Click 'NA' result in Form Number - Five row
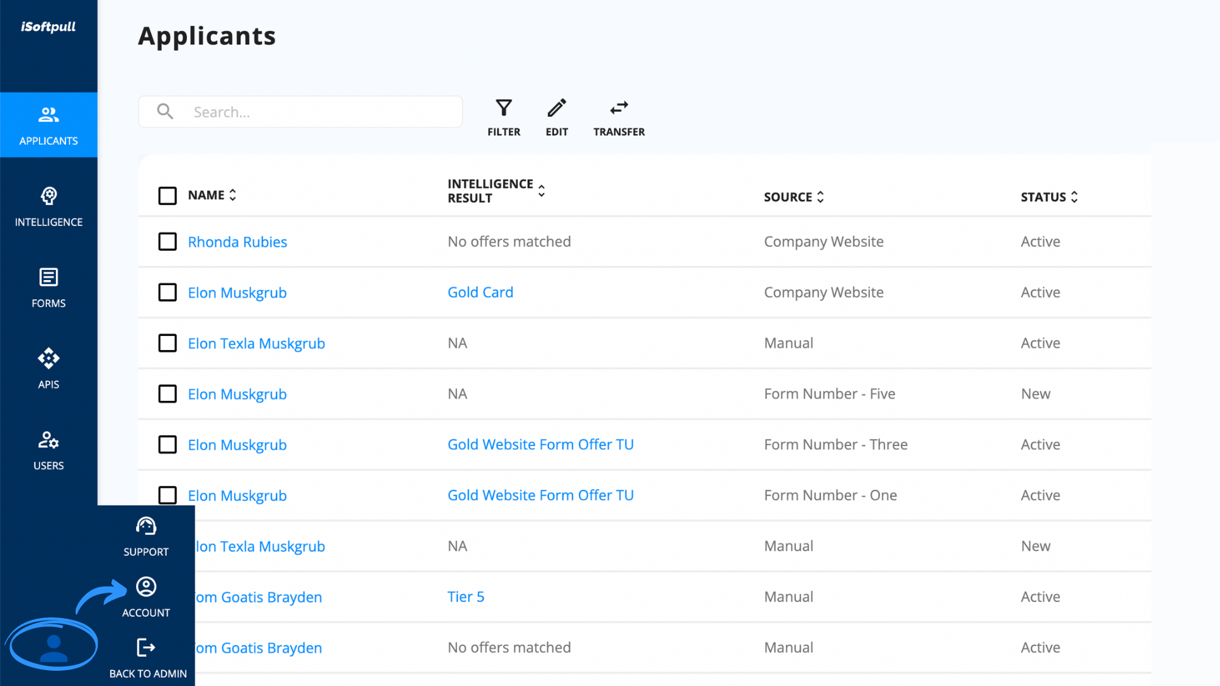This screenshot has height=686, width=1220. tap(457, 394)
